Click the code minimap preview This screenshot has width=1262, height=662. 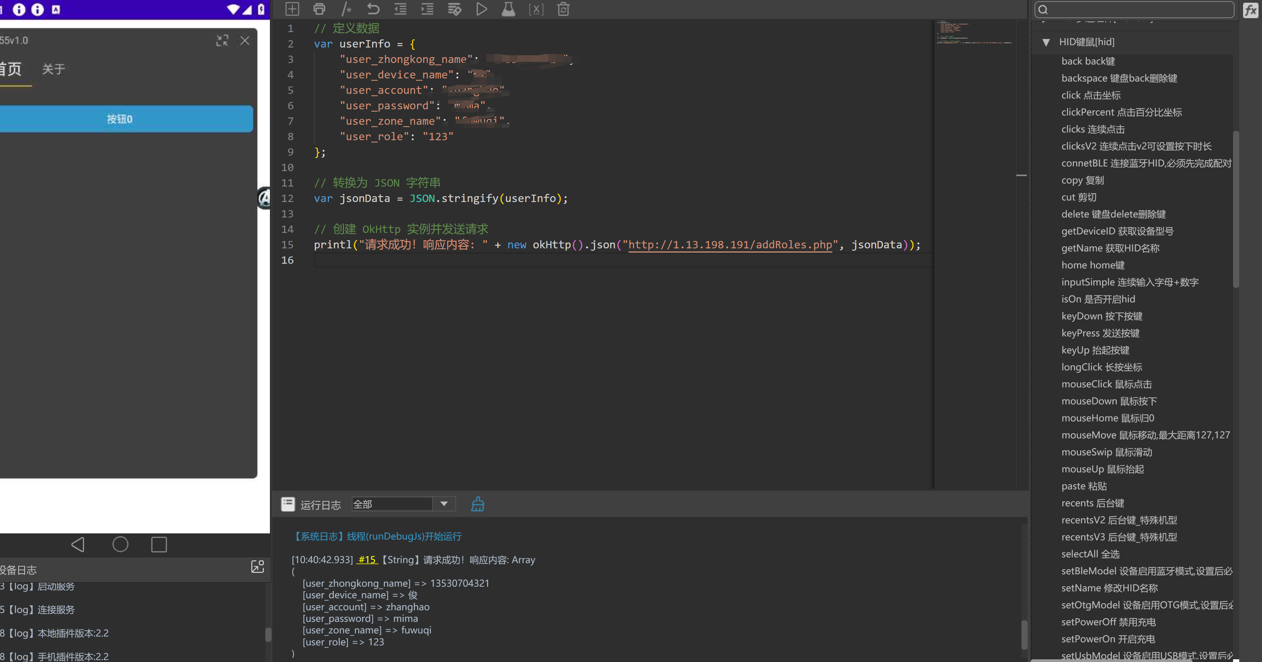click(x=974, y=33)
